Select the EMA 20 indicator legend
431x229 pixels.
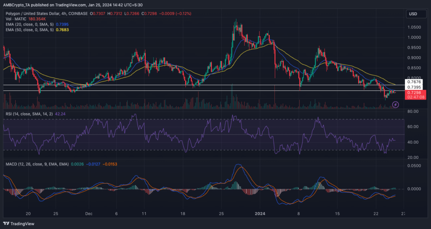tap(28, 25)
